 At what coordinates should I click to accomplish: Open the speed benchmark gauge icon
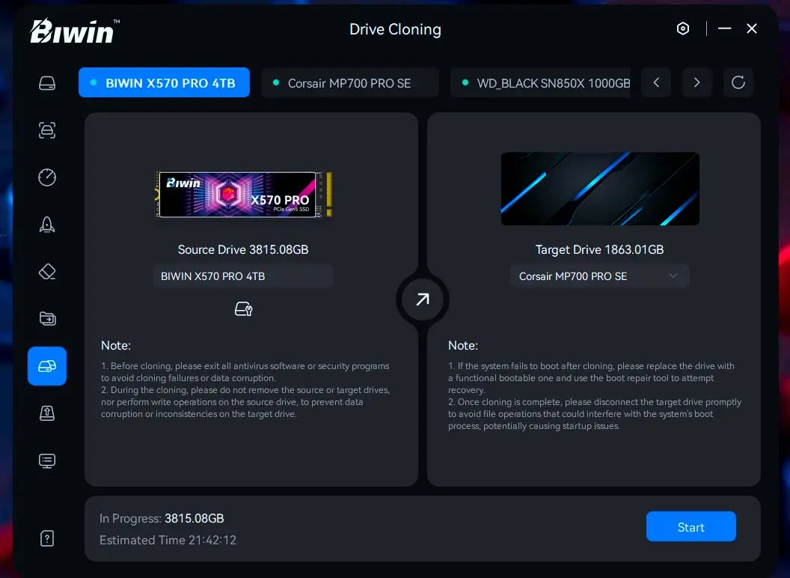click(x=47, y=177)
